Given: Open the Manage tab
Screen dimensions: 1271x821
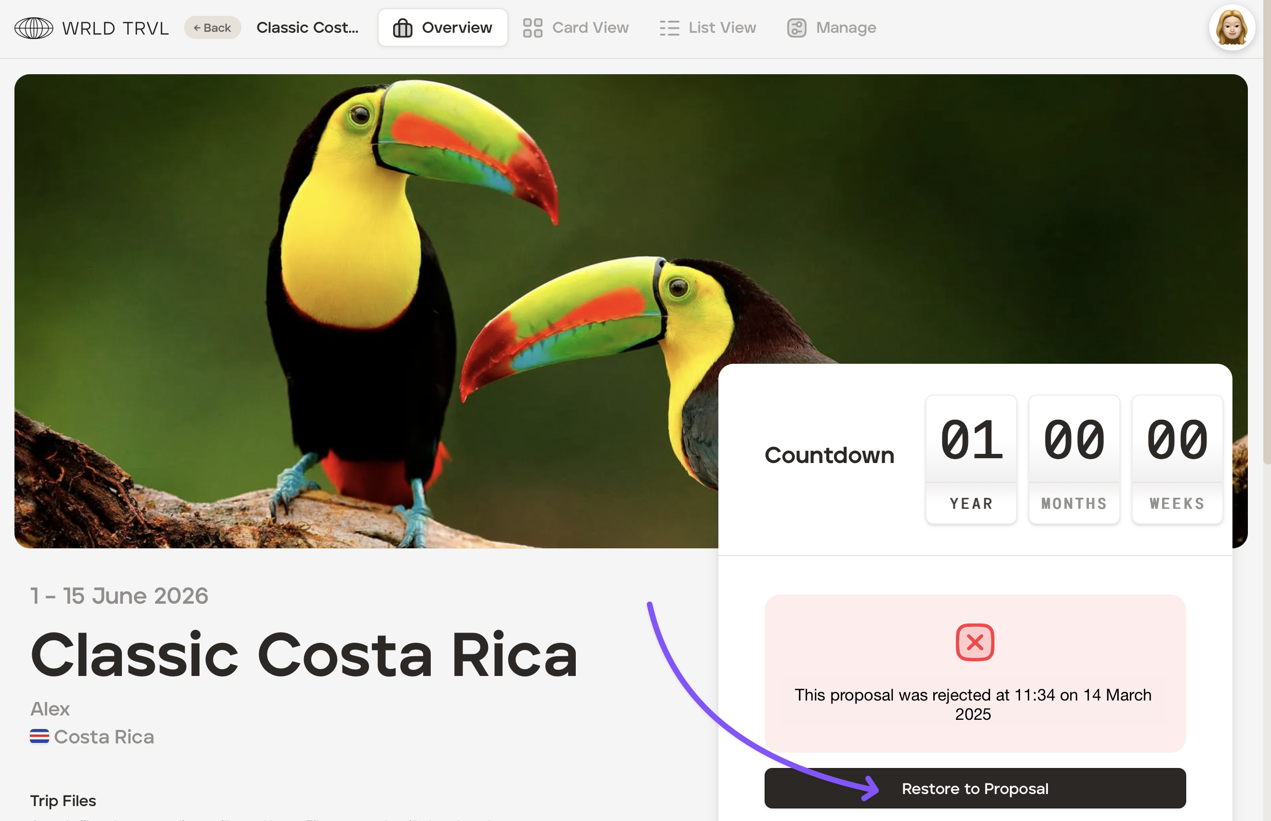Looking at the screenshot, I should click(x=832, y=28).
